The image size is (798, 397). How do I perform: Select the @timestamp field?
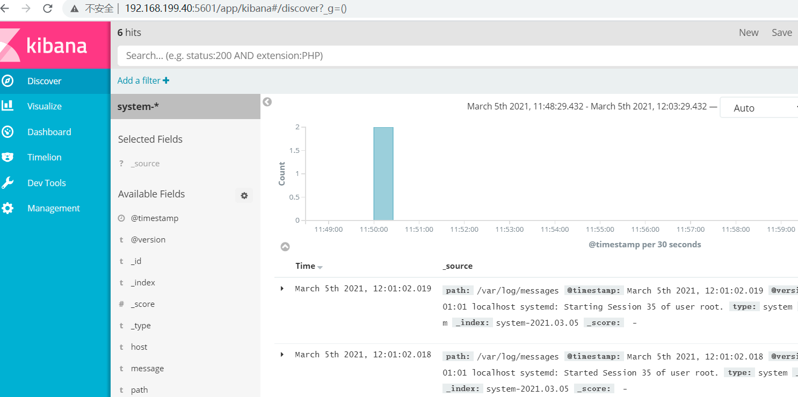pos(155,218)
